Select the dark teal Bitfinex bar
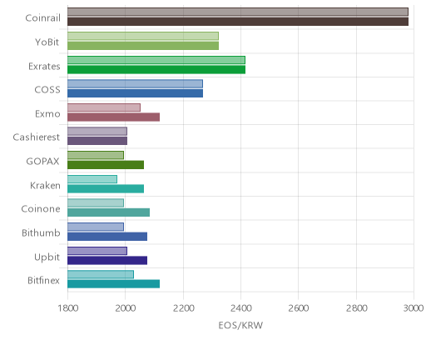This screenshot has width=426, height=340. pyautogui.click(x=113, y=284)
